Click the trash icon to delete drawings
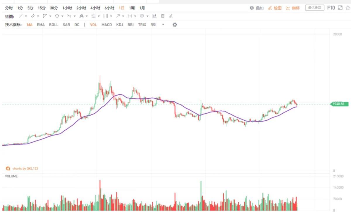Viewport: 351px width, 212px height. click(x=163, y=16)
